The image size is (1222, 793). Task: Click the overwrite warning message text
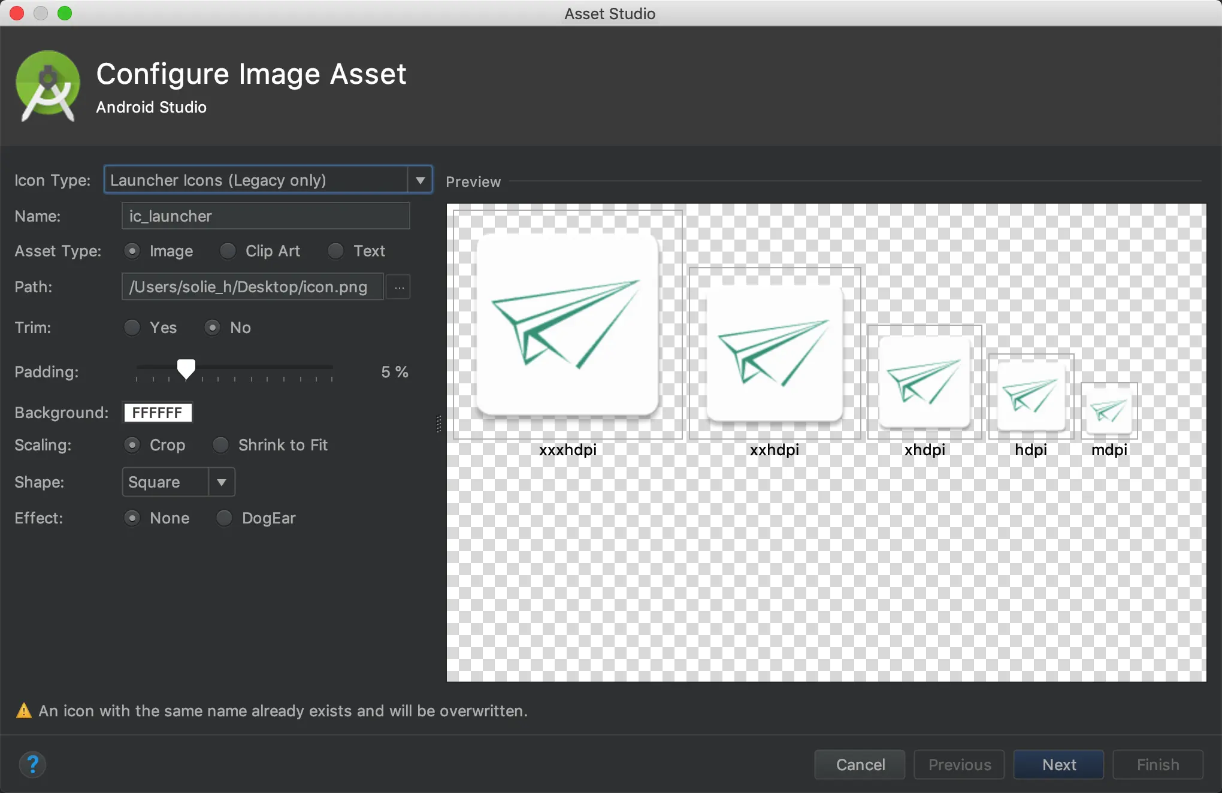(x=283, y=711)
